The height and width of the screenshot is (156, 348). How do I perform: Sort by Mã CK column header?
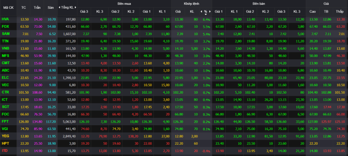(8, 7)
